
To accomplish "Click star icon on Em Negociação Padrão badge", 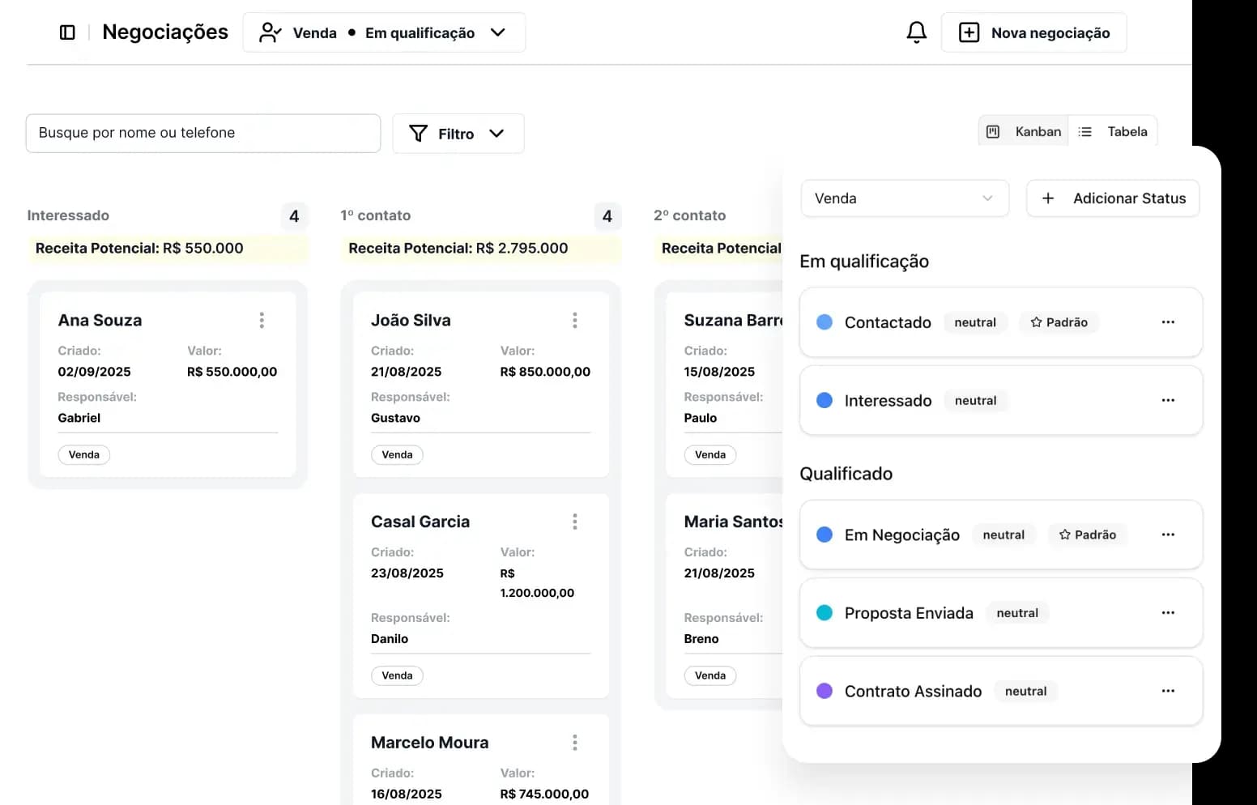I will [1064, 535].
